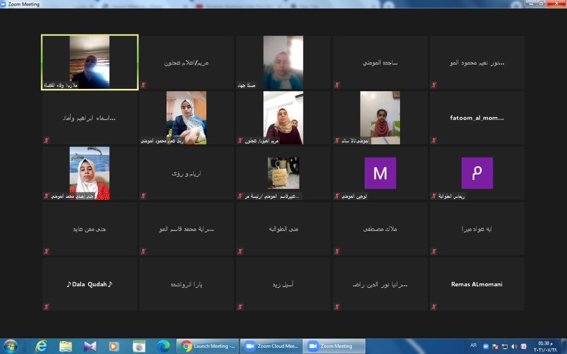Click the Zoom Meeting taskbar button
The width and height of the screenshot is (567, 354).
[334, 346]
